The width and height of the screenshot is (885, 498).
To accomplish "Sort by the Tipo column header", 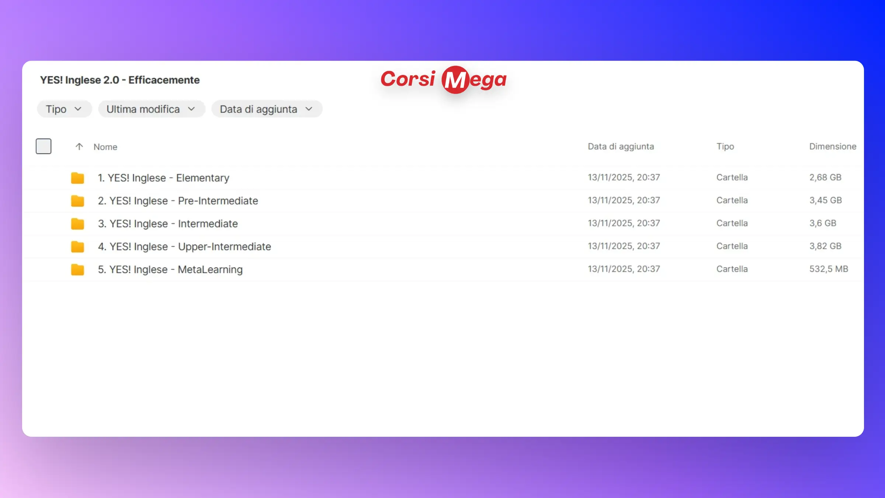I will pos(725,146).
